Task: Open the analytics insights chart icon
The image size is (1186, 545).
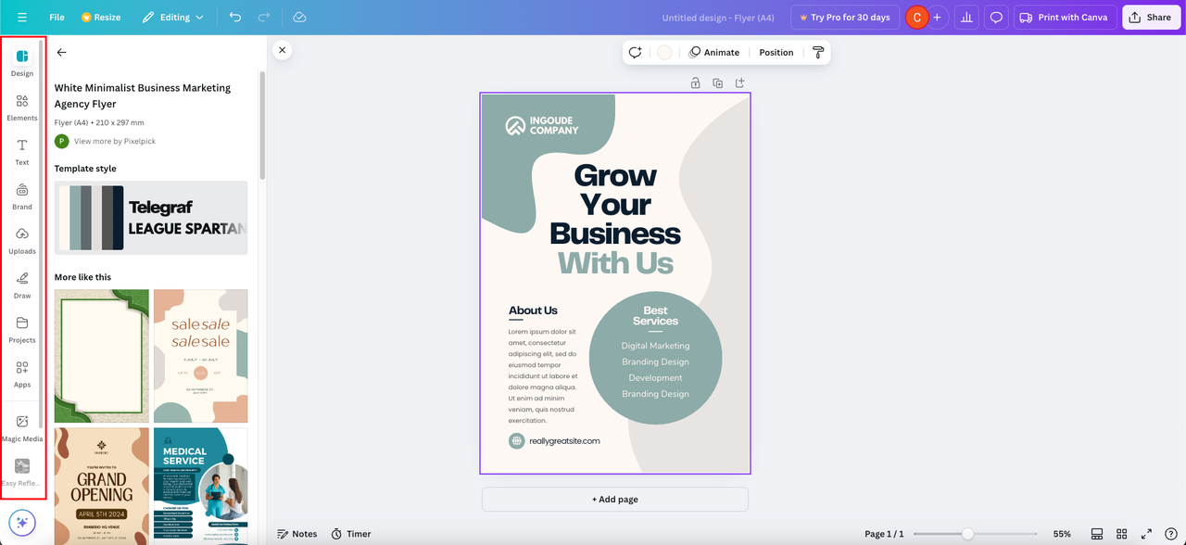Action: [966, 18]
